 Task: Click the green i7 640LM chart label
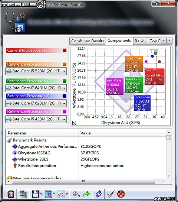[x=134, y=85]
